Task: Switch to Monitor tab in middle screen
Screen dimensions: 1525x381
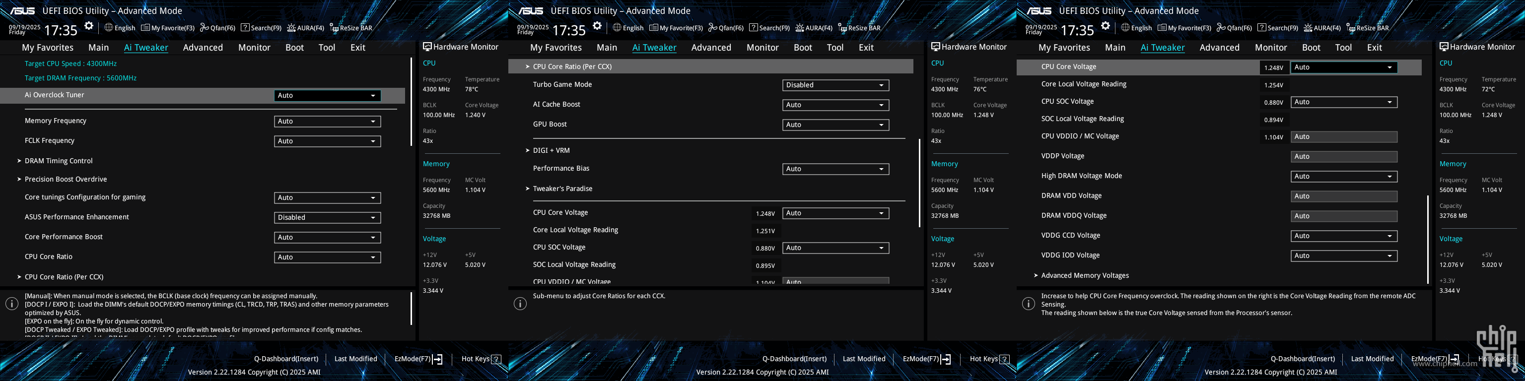Action: coord(762,47)
